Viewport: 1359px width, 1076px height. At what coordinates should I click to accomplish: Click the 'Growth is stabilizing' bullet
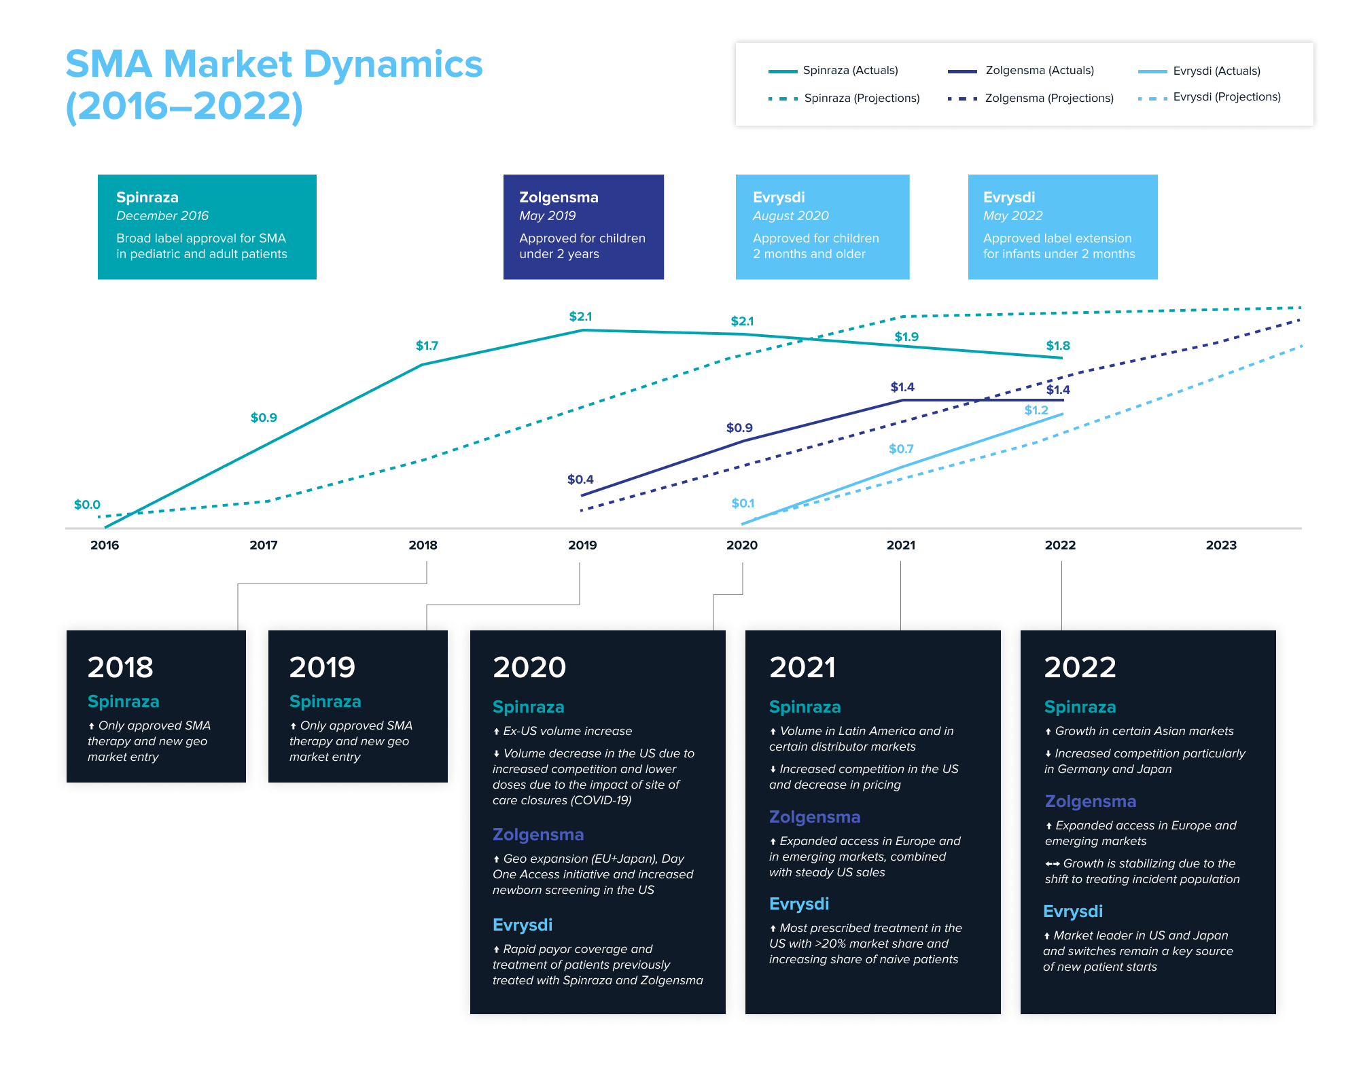(x=1142, y=871)
